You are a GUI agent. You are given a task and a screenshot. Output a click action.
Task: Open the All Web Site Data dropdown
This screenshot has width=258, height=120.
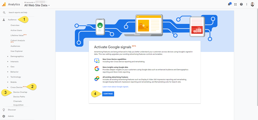tap(37, 5)
